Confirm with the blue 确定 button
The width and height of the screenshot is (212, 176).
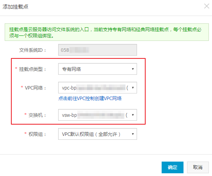tap(173, 167)
